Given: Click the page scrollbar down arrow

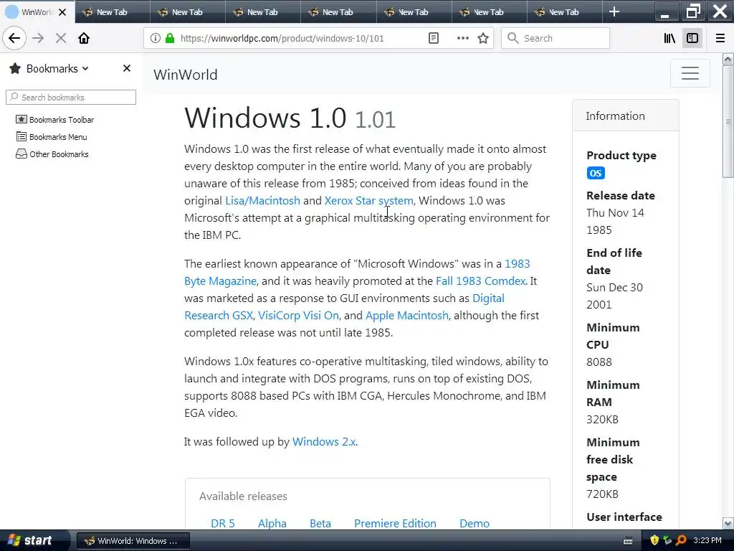Looking at the screenshot, I should [728, 523].
